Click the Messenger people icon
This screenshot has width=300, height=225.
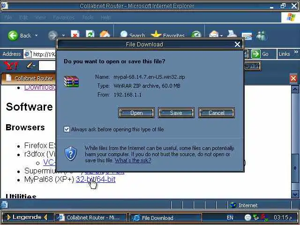(262, 36)
